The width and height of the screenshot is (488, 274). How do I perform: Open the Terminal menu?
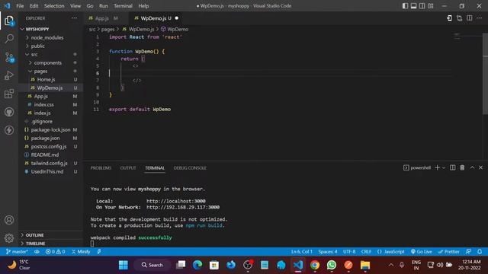point(123,6)
